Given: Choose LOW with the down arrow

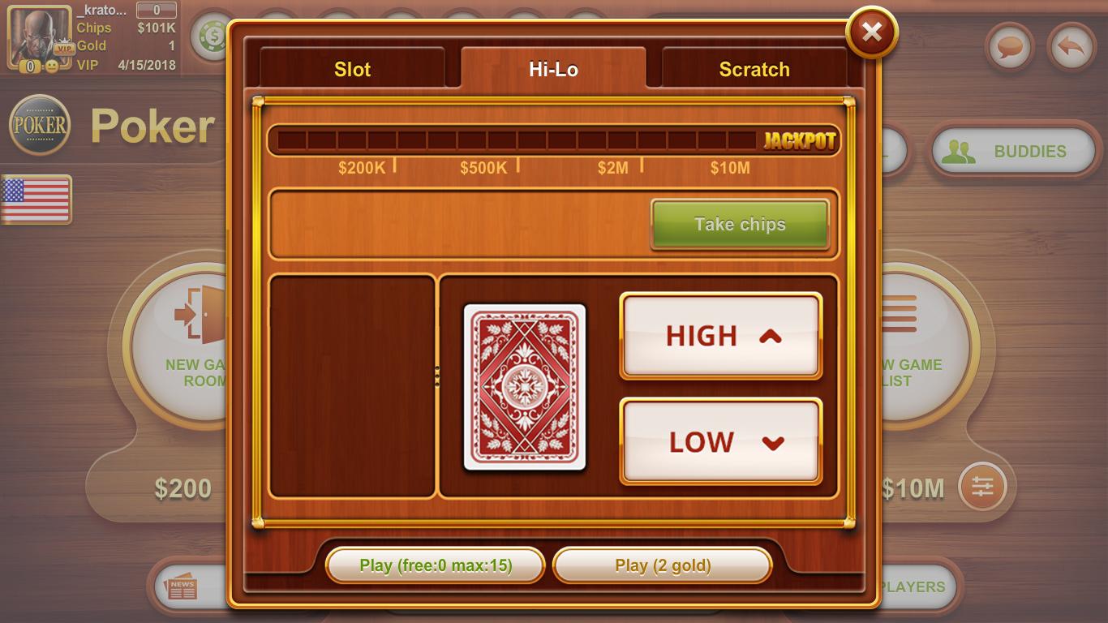Looking at the screenshot, I should pos(721,441).
